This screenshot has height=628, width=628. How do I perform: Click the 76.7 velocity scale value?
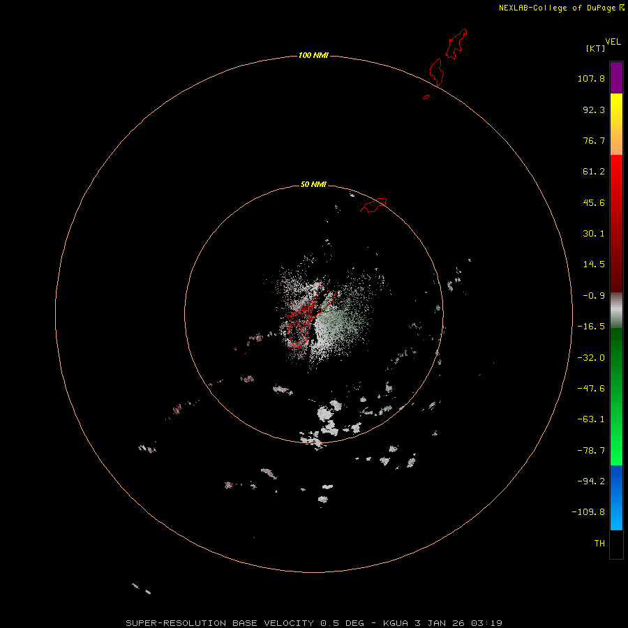click(x=594, y=140)
